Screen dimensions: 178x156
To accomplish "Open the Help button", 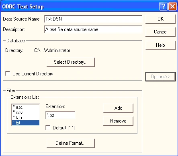I will click(160, 45).
